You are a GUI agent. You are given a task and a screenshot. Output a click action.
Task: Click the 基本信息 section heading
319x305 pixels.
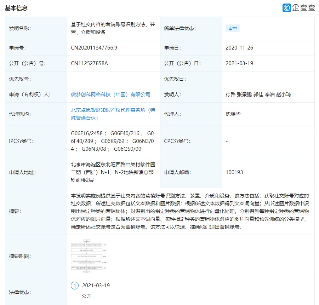pyautogui.click(x=16, y=8)
